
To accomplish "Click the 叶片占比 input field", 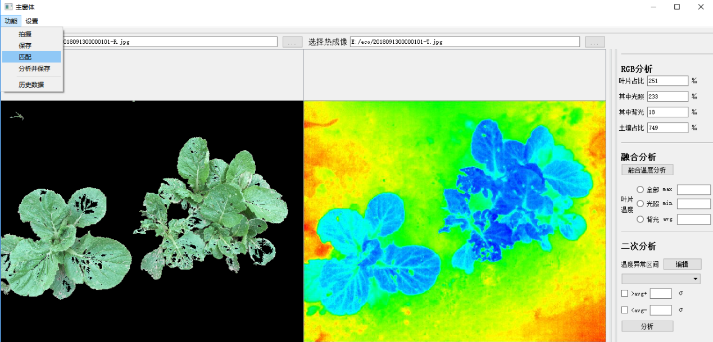I will coord(667,81).
